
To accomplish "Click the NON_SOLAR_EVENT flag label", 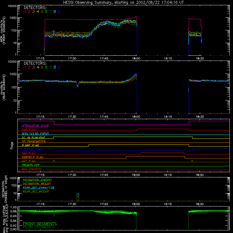I will (35, 134).
